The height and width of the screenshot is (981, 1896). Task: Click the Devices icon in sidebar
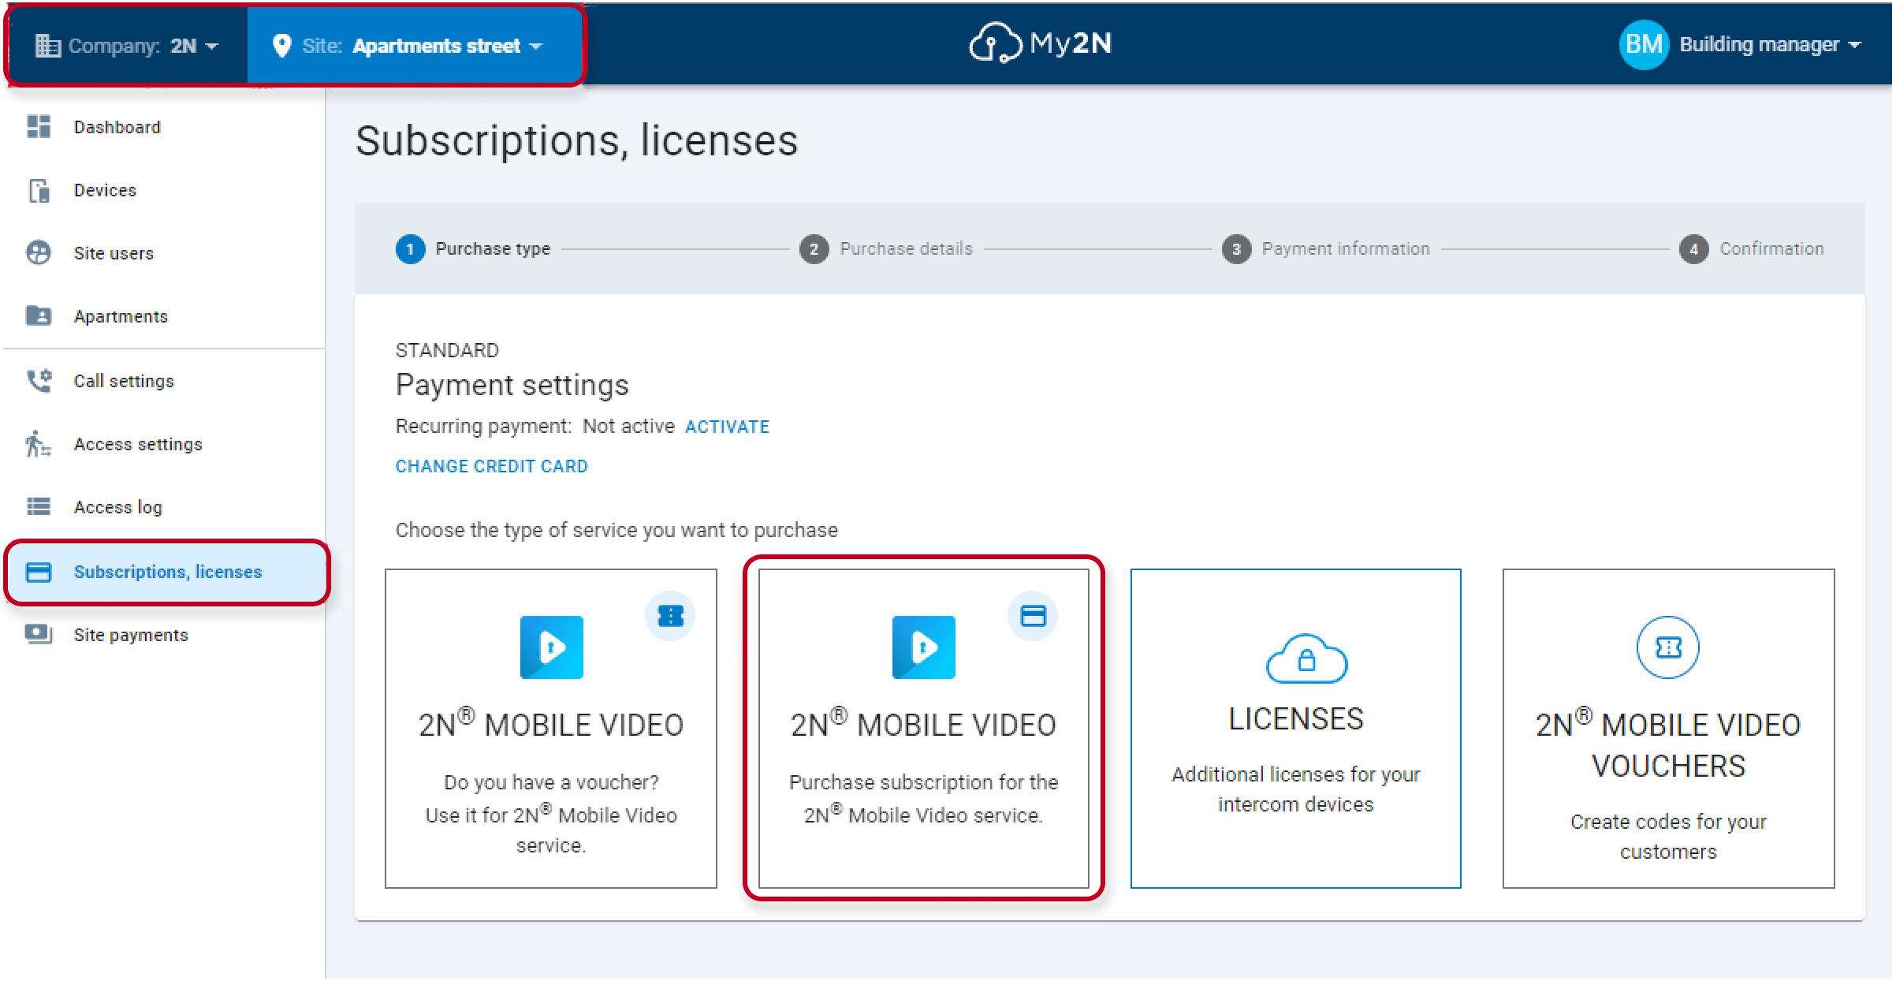click(x=39, y=190)
